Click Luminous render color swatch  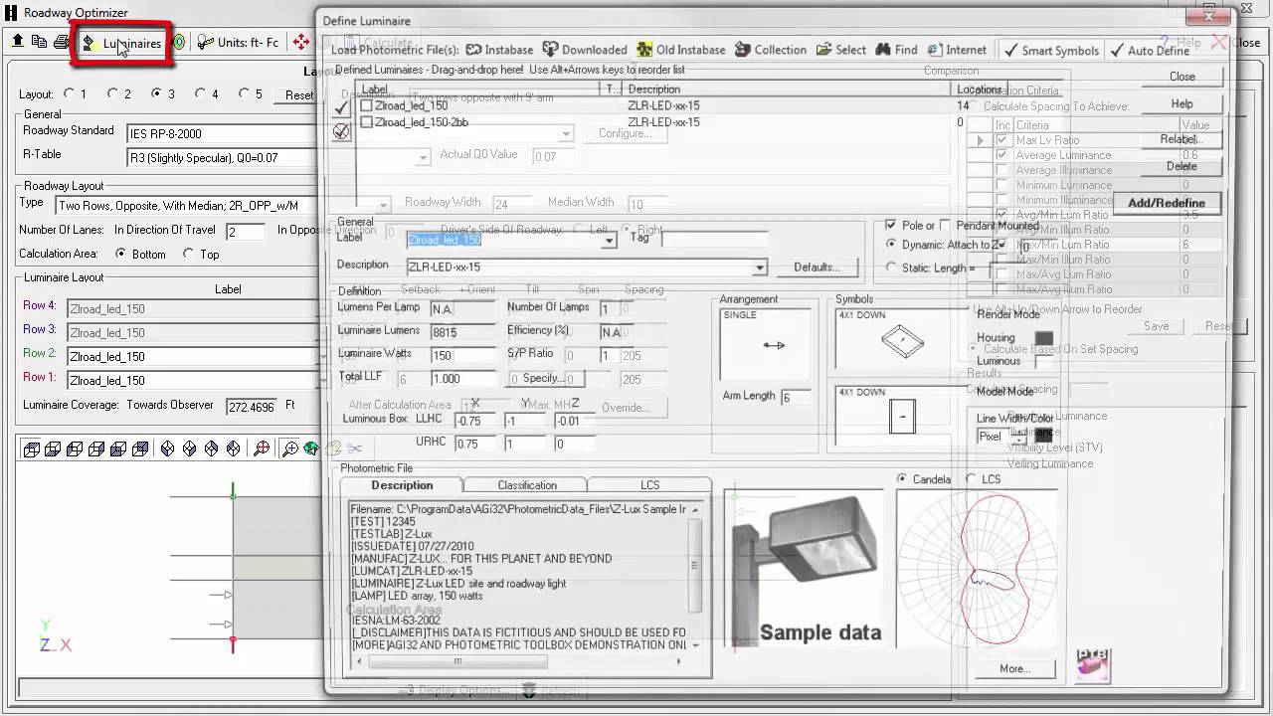point(1043,360)
